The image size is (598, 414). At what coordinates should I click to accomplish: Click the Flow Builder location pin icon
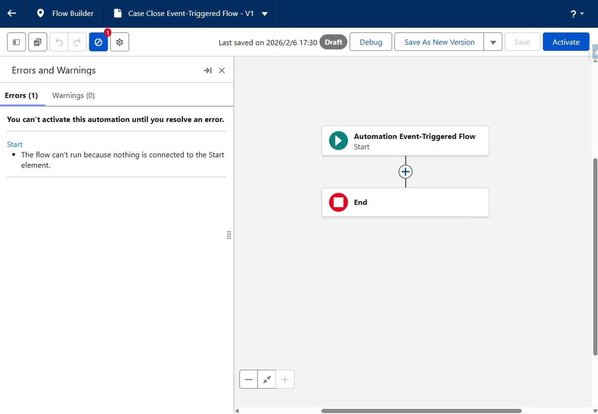[40, 13]
